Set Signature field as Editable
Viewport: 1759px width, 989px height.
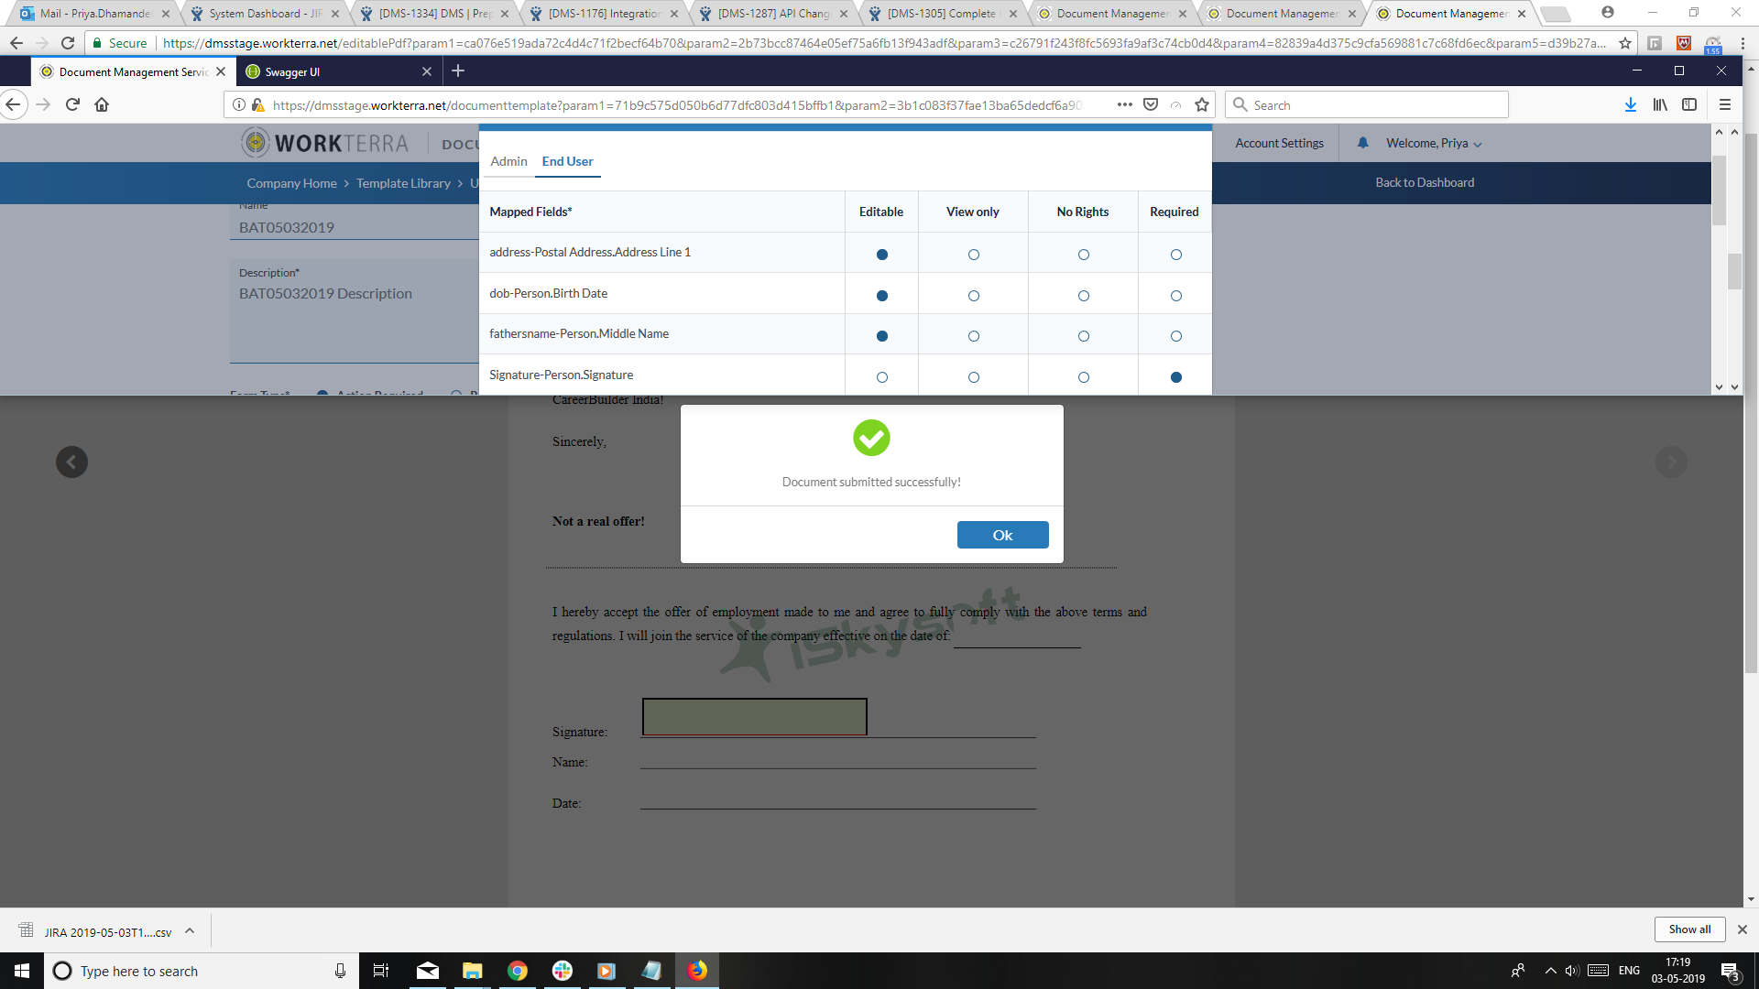click(881, 377)
